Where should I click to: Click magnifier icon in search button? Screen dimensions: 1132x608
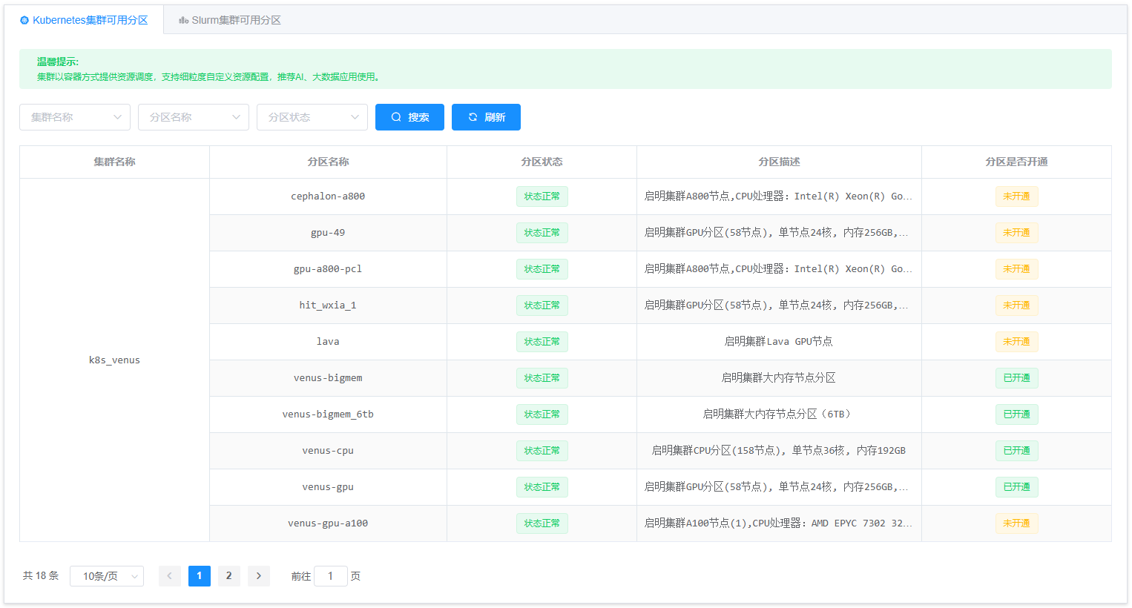coord(396,117)
